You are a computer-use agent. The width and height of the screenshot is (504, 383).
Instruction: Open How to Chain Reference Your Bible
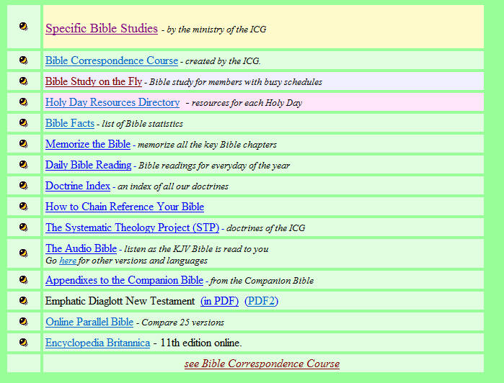[125, 207]
